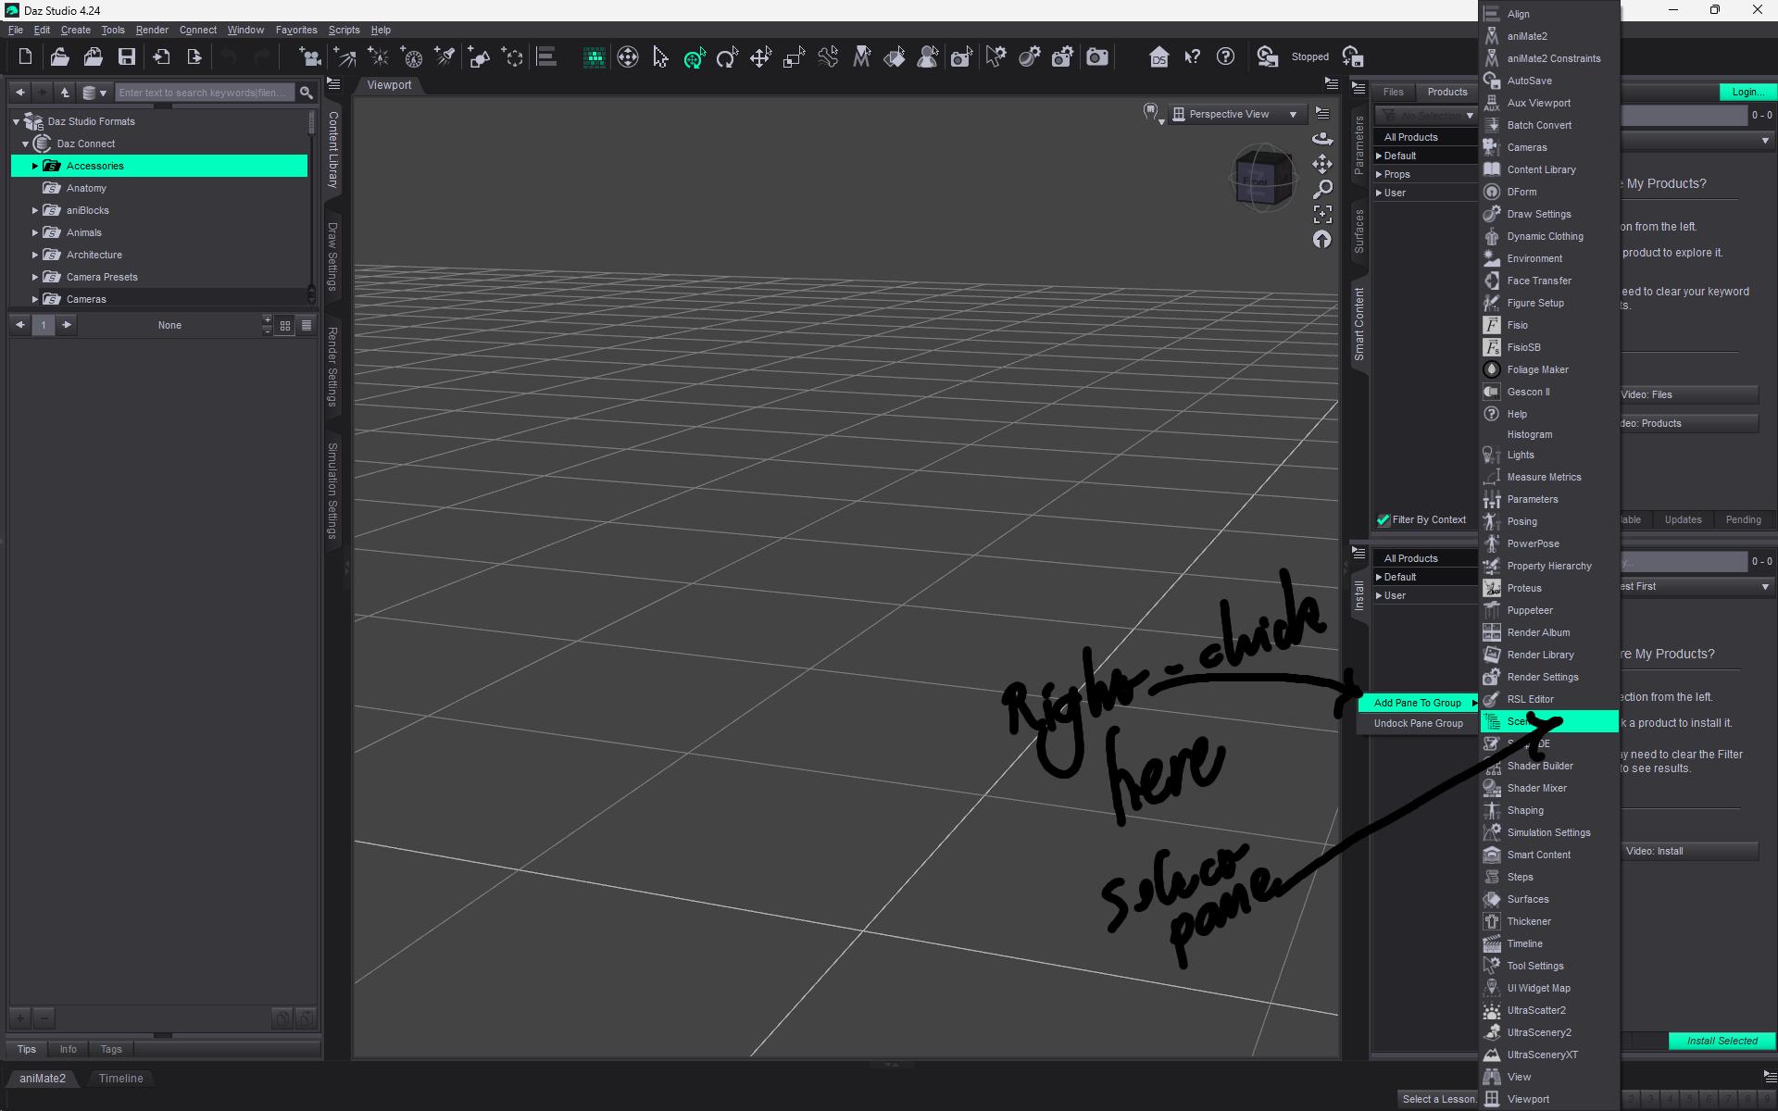1778x1111 pixels.
Task: Choose Render Settings from pane list
Action: [1542, 677]
